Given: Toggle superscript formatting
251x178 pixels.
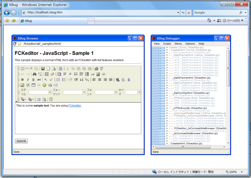Looking at the screenshot, I should tap(51, 80).
